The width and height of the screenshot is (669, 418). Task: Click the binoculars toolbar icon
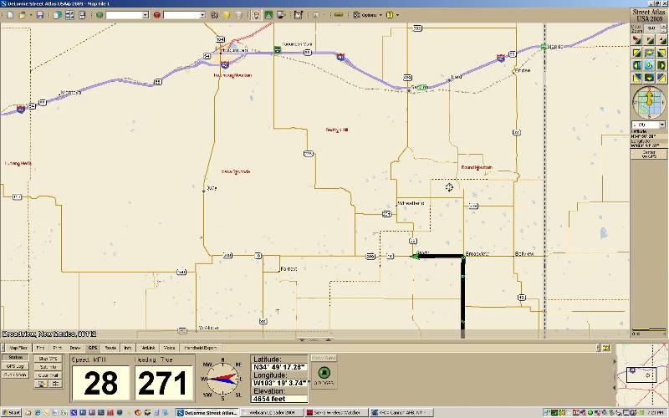coord(215,15)
